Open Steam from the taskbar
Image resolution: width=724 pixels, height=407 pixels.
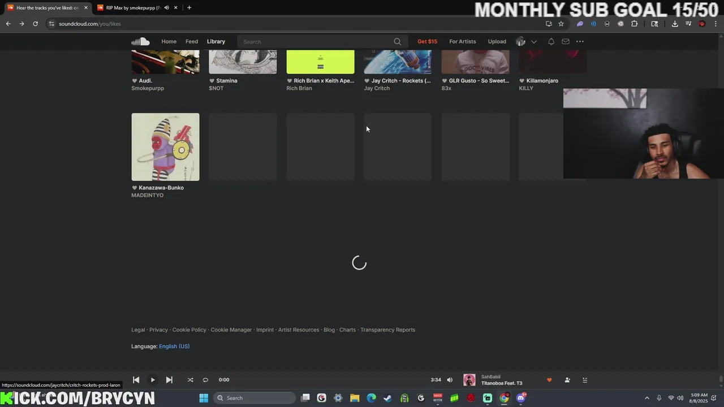(x=387, y=398)
